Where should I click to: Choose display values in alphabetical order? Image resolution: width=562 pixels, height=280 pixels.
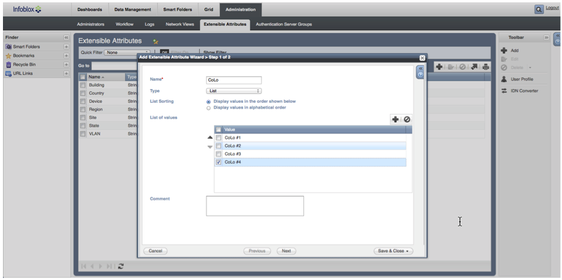209,108
